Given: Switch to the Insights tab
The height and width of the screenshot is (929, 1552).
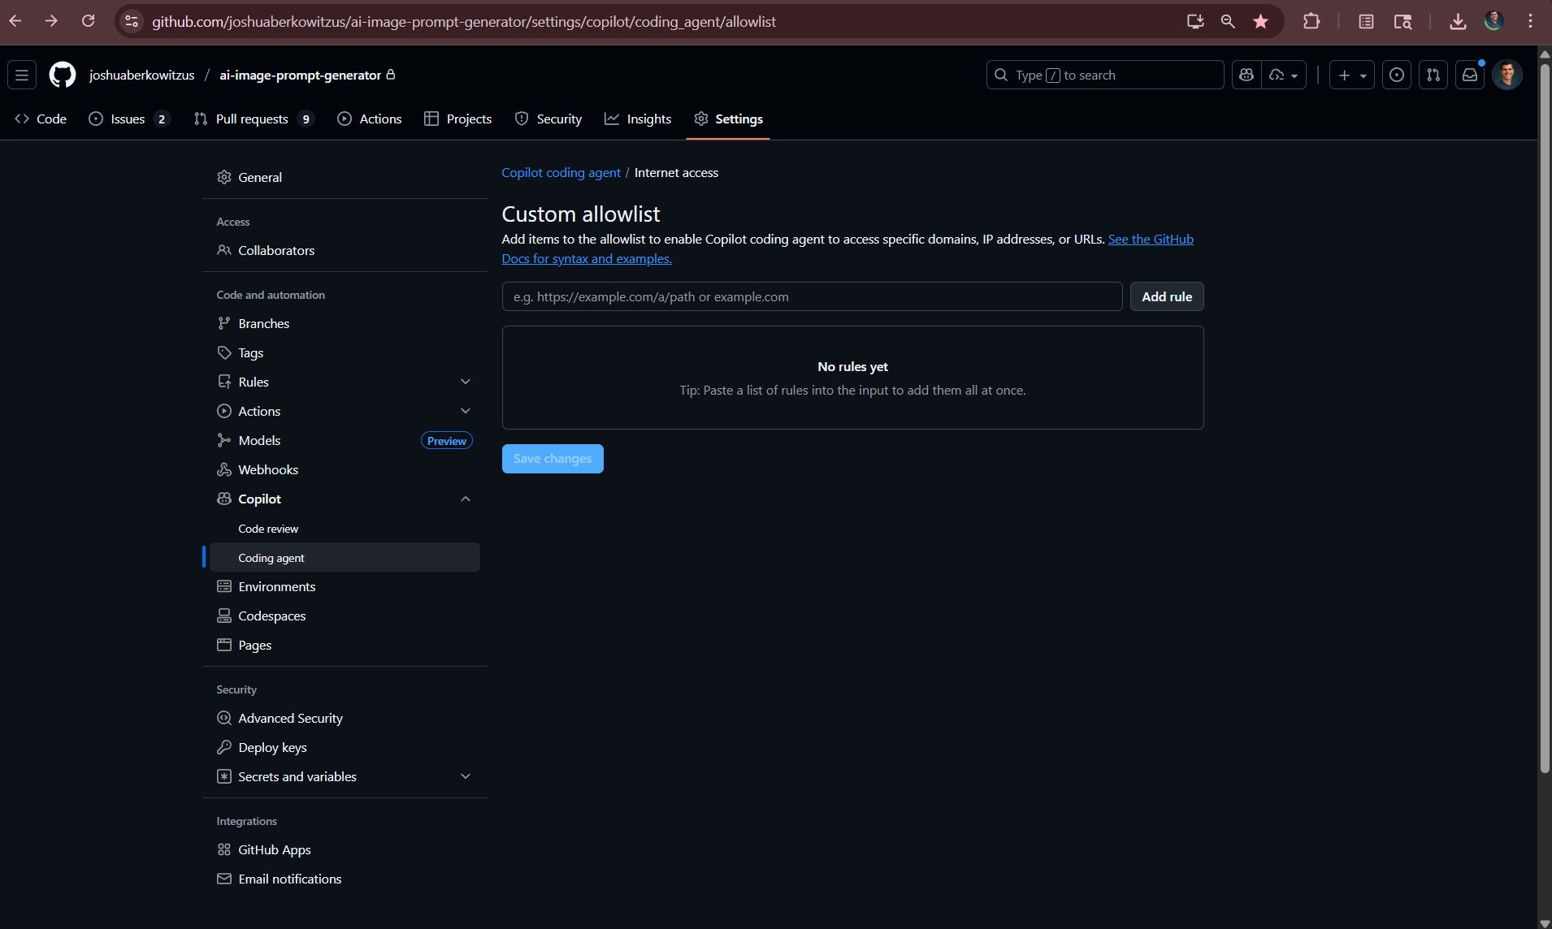Looking at the screenshot, I should [x=638, y=119].
